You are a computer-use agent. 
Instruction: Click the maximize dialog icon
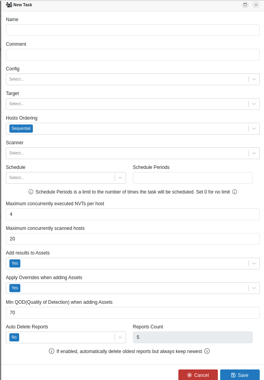click(x=245, y=5)
